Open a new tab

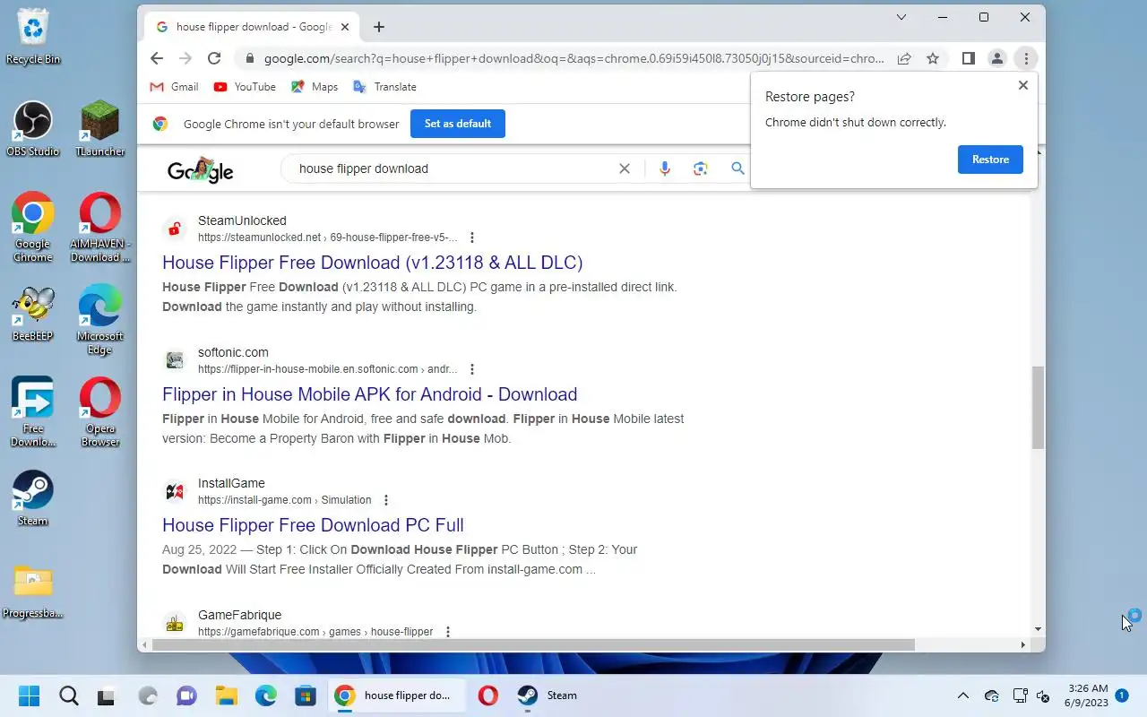coord(379,27)
